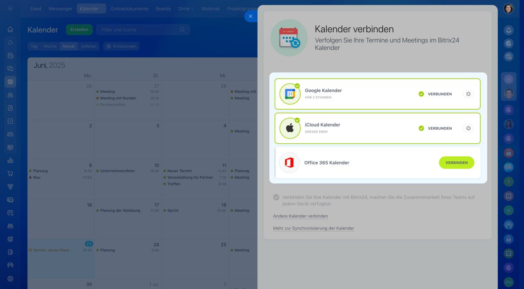The width and height of the screenshot is (524, 289).
Task: Click the green Erstellen button
Action: tap(79, 29)
